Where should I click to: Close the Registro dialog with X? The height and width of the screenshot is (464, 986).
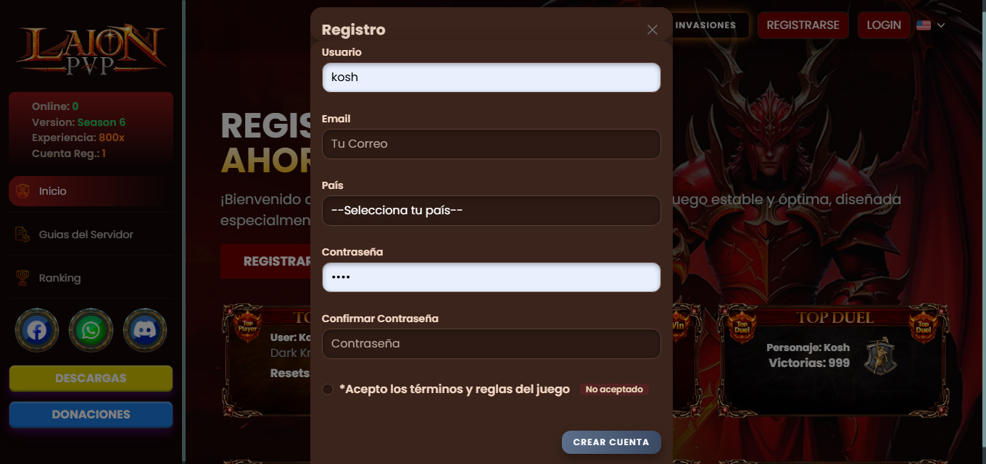click(x=652, y=30)
